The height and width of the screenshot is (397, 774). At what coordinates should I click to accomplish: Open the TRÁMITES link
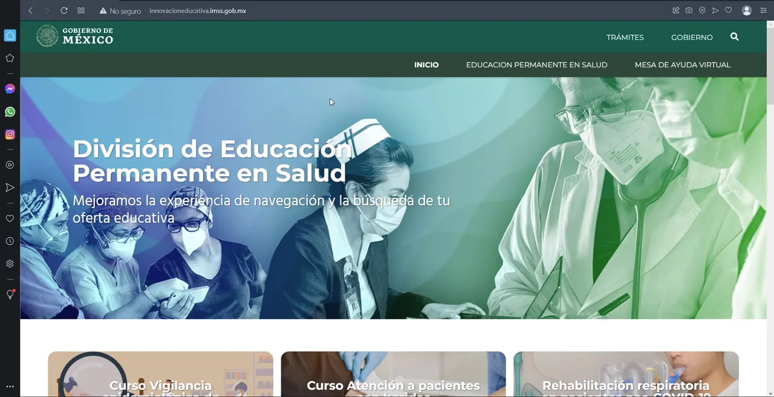(x=625, y=38)
